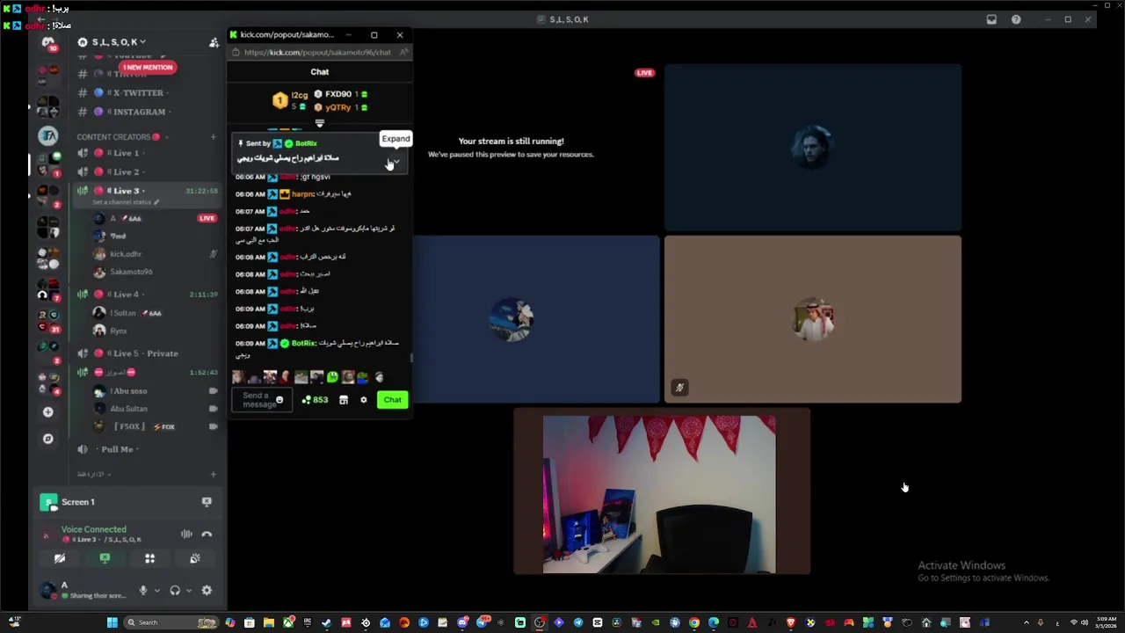Open the X-TWITTER text channel
Image resolution: width=1125 pixels, height=633 pixels.
[138, 92]
